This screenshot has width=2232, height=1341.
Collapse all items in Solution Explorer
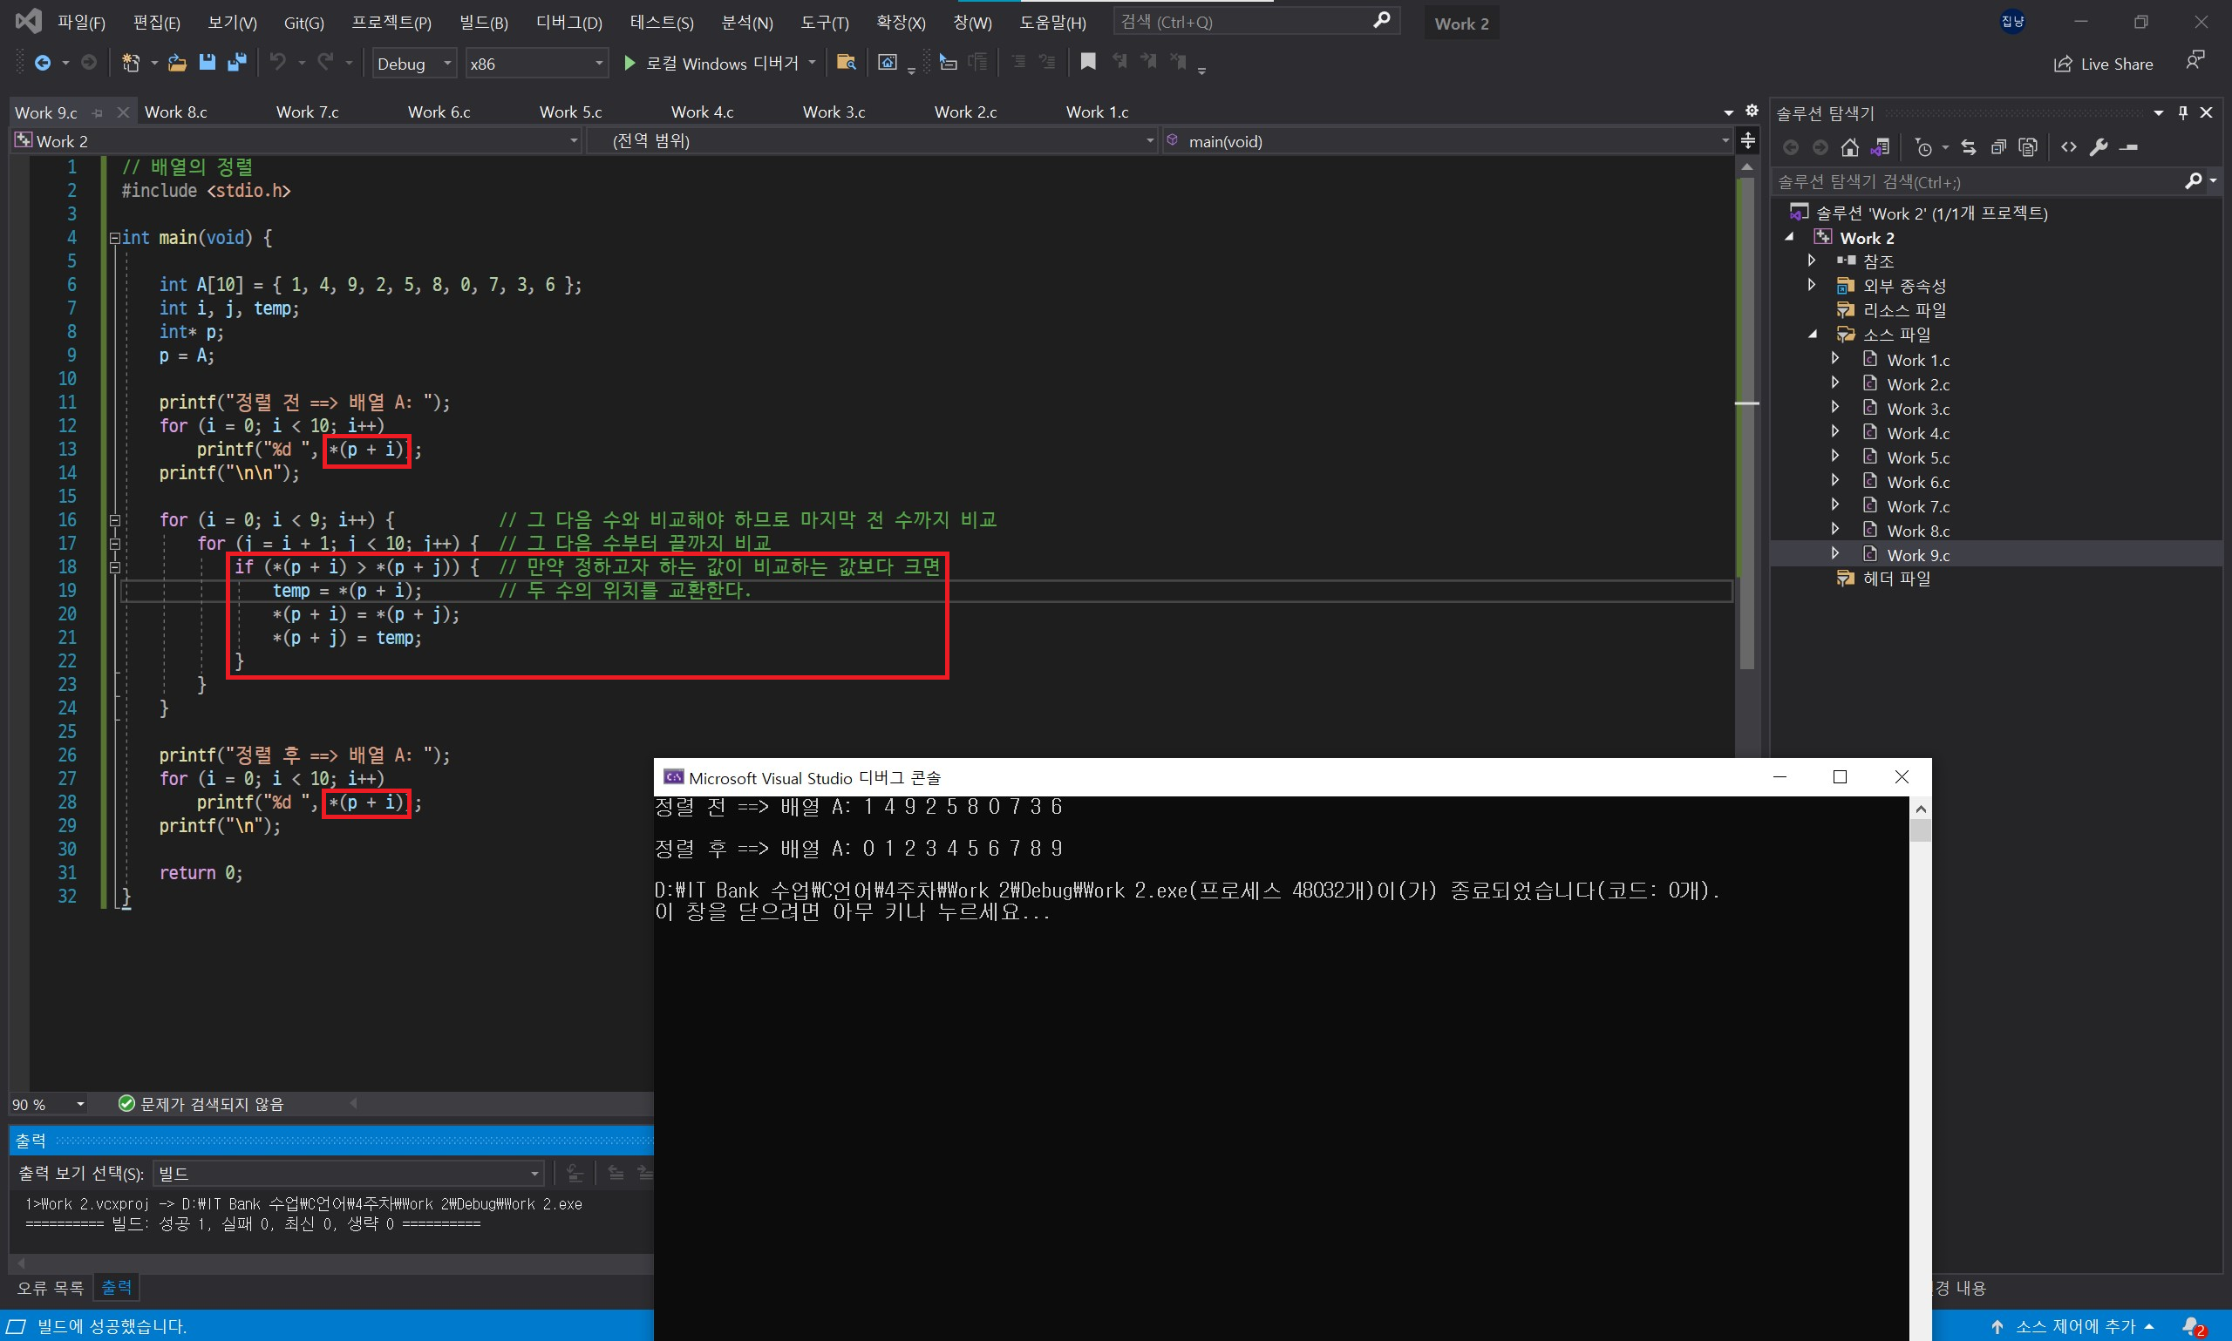pyautogui.click(x=1998, y=147)
